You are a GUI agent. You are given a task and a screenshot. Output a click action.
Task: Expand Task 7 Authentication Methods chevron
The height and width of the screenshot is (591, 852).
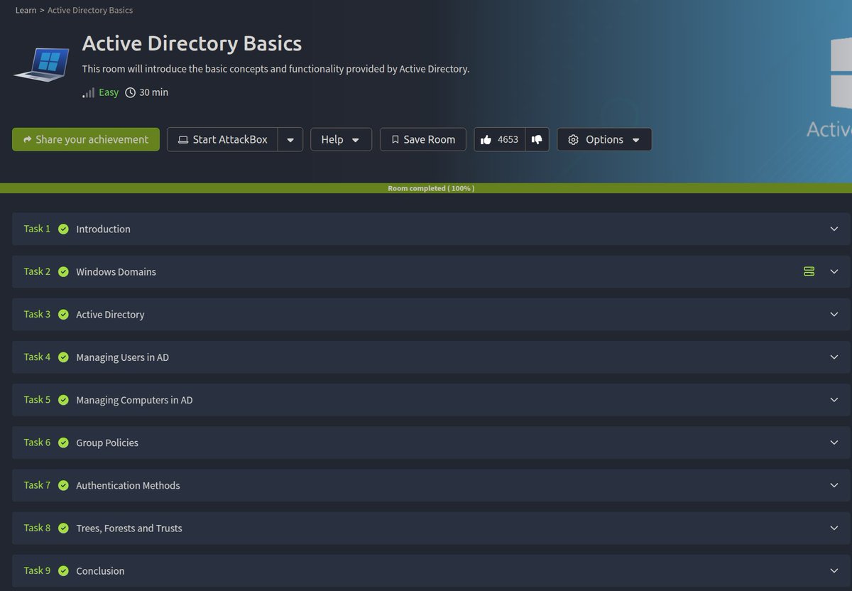(x=834, y=485)
